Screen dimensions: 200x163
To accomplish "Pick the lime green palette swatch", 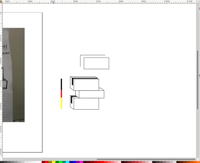I will 61,162.
